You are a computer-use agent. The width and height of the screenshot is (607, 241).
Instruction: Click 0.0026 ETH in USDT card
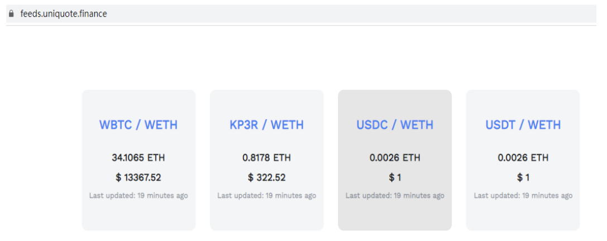pos(523,158)
